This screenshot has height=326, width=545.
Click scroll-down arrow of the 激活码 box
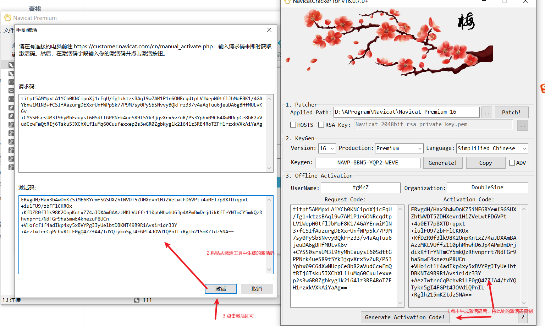(269, 270)
